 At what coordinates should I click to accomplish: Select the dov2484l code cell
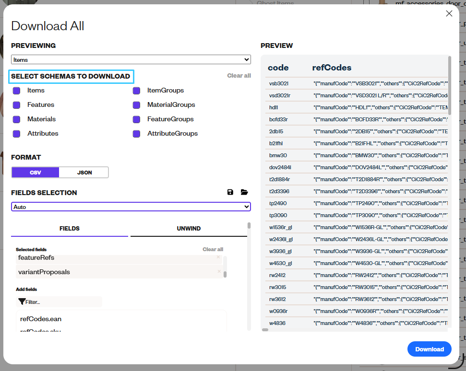280,167
